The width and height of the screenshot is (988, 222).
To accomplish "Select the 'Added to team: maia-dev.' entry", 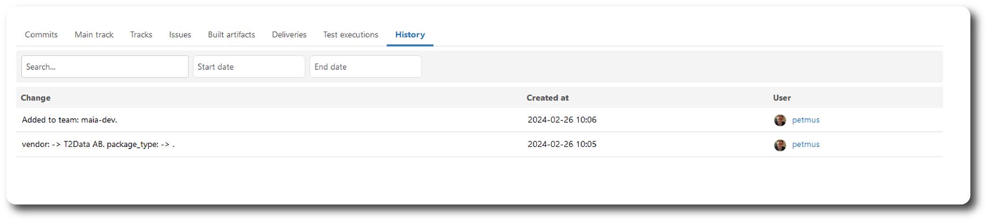I will click(70, 120).
